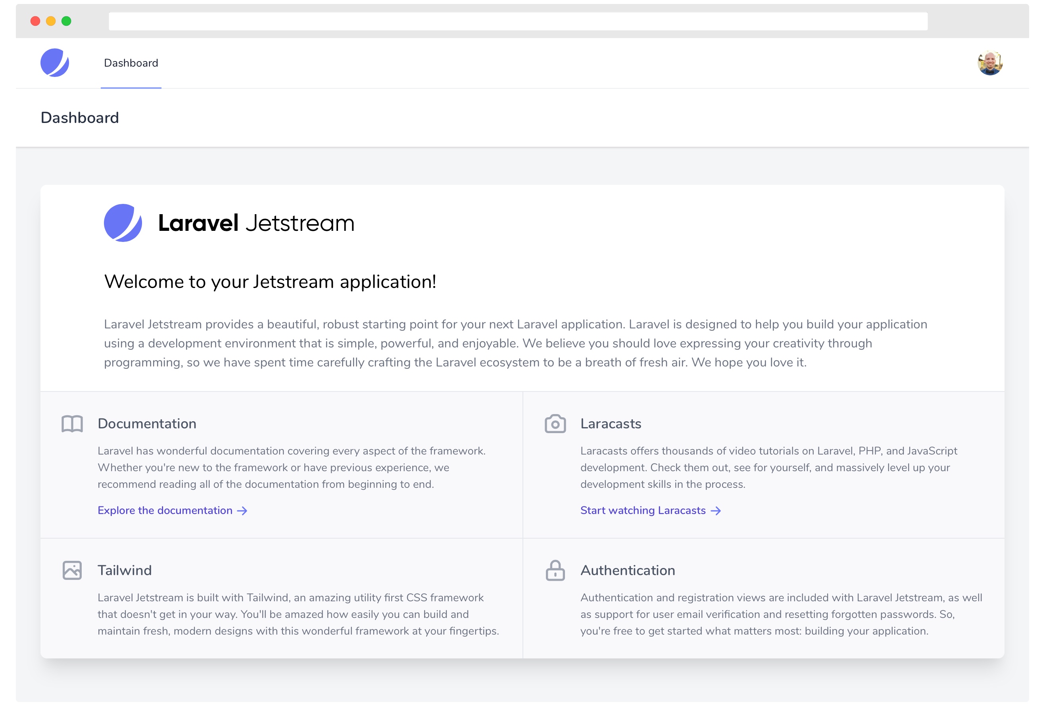Screen dimensions: 1045x706
Task: Click the Welcome to your Jetstream application heading
Action: click(x=270, y=282)
